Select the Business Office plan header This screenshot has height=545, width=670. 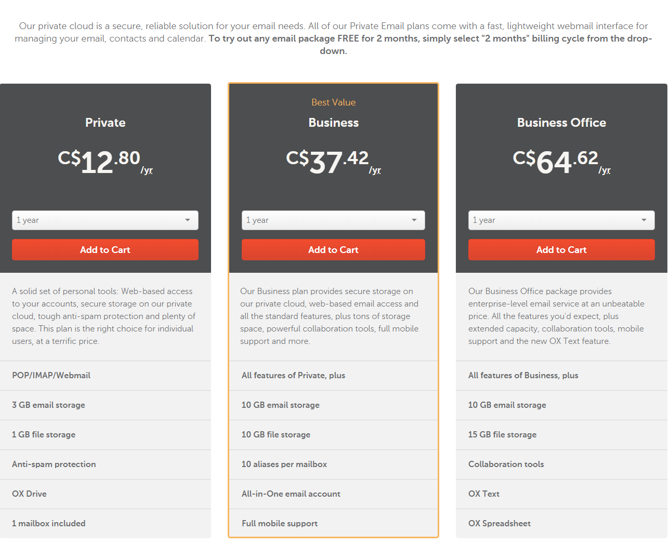561,123
